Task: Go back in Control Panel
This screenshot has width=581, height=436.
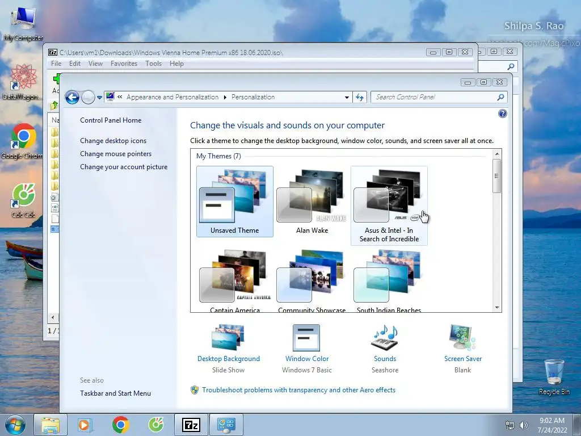Action: [72, 97]
